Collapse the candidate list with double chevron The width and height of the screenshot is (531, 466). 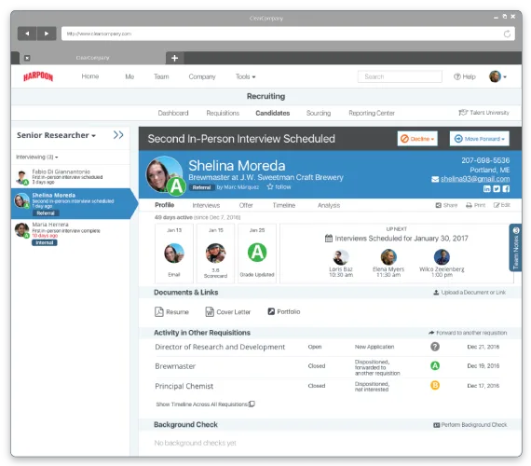118,135
